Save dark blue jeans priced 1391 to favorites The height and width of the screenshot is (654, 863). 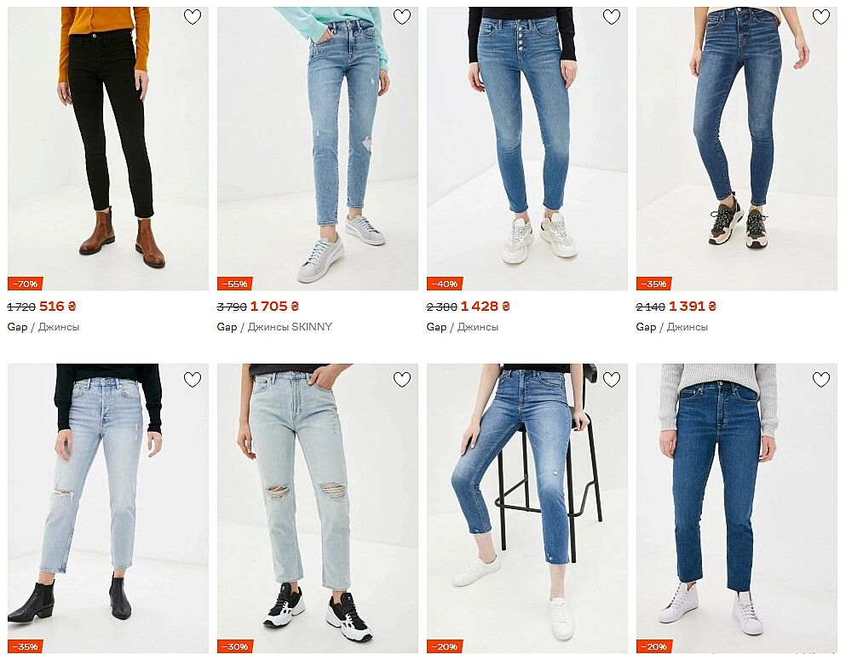821,17
